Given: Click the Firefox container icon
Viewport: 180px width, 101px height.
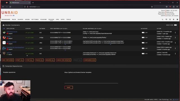Looking at the screenshot, I should click(x=4, y=37).
